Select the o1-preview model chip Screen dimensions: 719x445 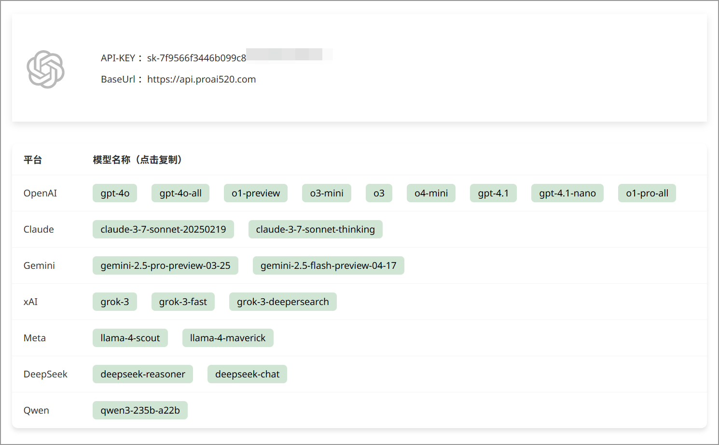pos(256,193)
